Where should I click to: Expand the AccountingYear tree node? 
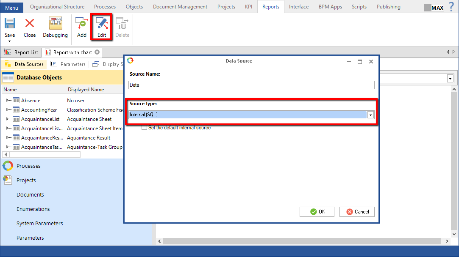tap(8, 110)
